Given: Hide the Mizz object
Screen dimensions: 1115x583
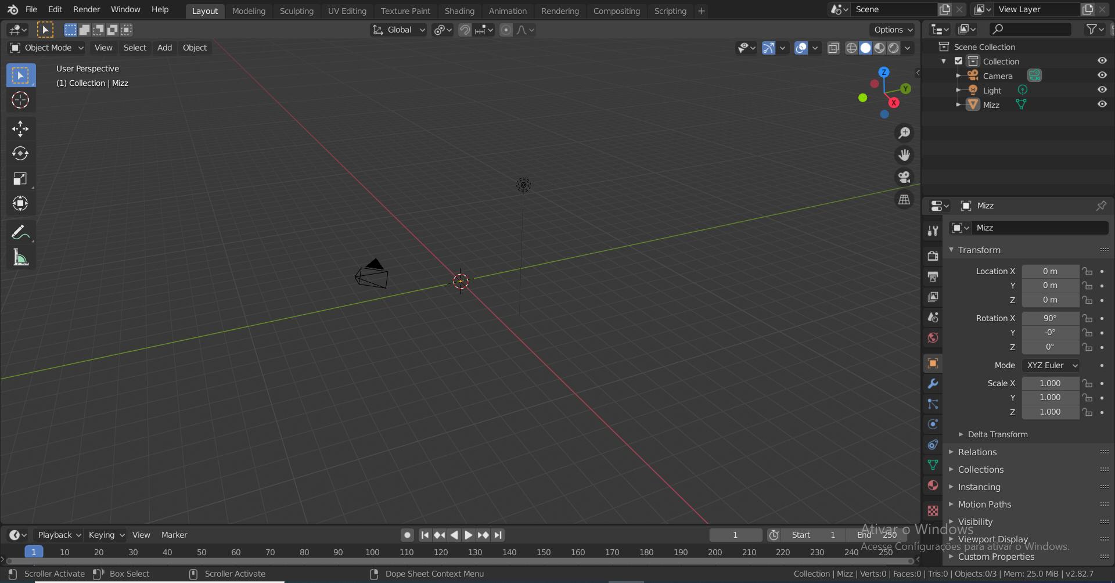Looking at the screenshot, I should coord(1102,104).
